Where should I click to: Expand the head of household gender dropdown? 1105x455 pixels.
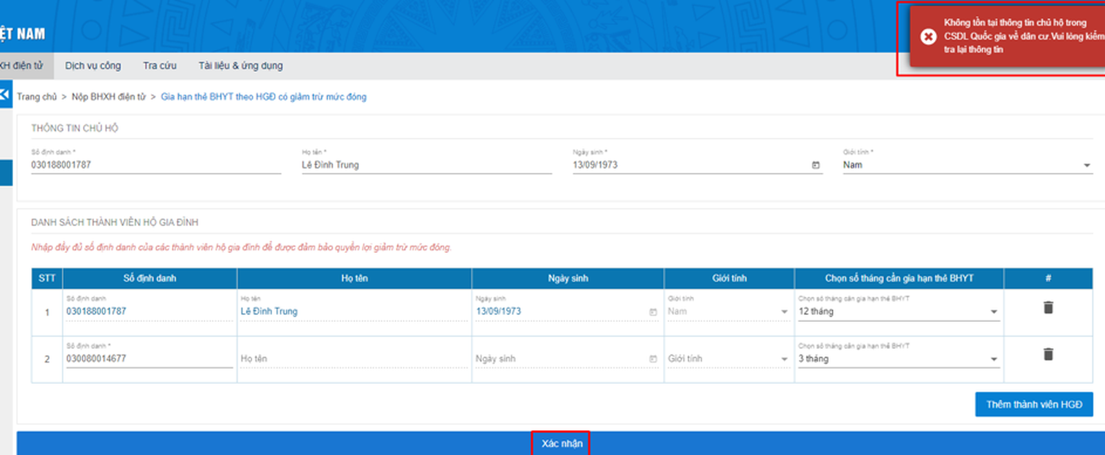click(1086, 165)
